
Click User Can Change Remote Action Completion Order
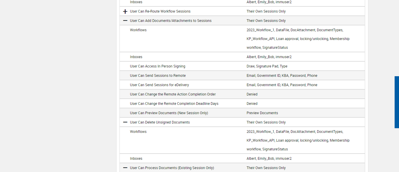point(173,94)
